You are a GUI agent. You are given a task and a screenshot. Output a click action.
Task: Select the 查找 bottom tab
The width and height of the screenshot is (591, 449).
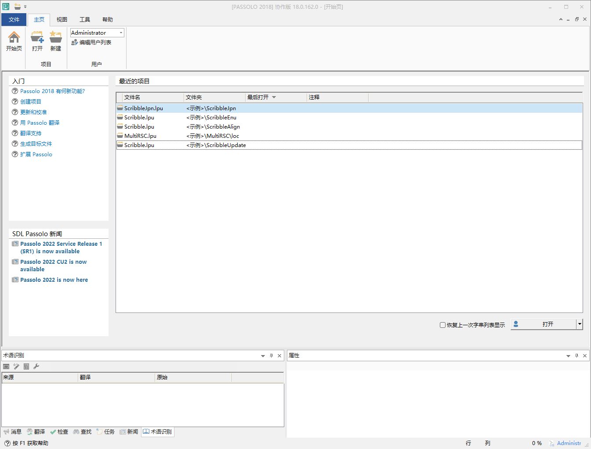point(82,432)
